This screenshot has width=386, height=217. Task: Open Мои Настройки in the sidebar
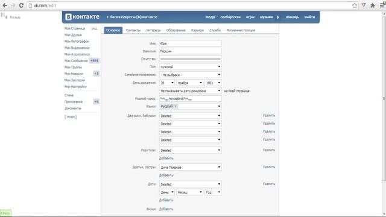[75, 87]
